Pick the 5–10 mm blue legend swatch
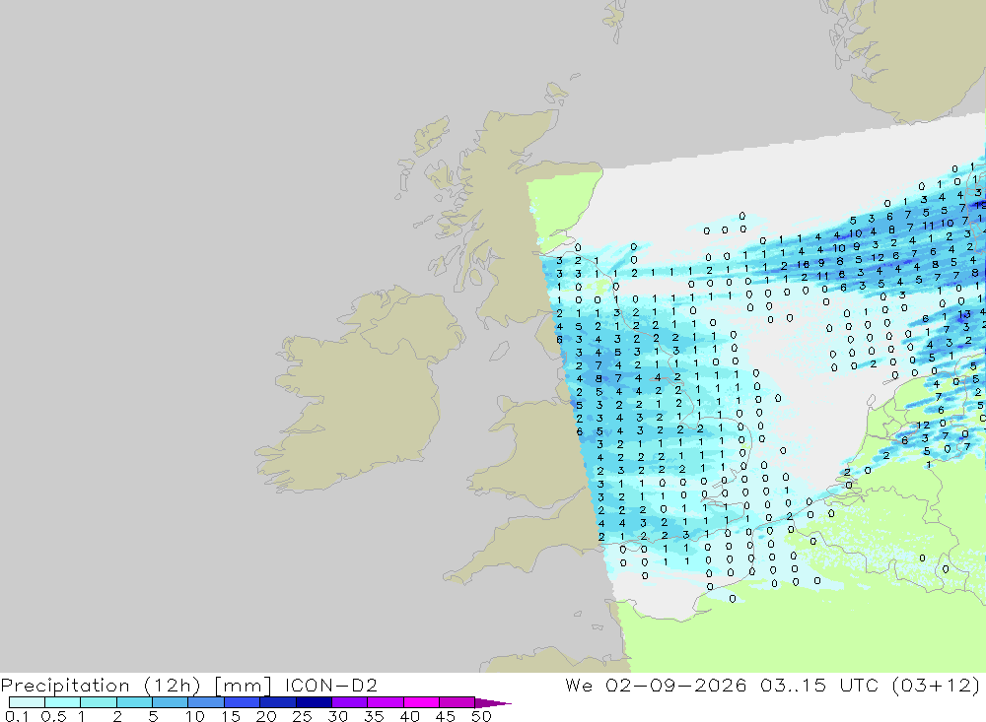Image resolution: width=986 pixels, height=722 pixels. pyautogui.click(x=170, y=702)
